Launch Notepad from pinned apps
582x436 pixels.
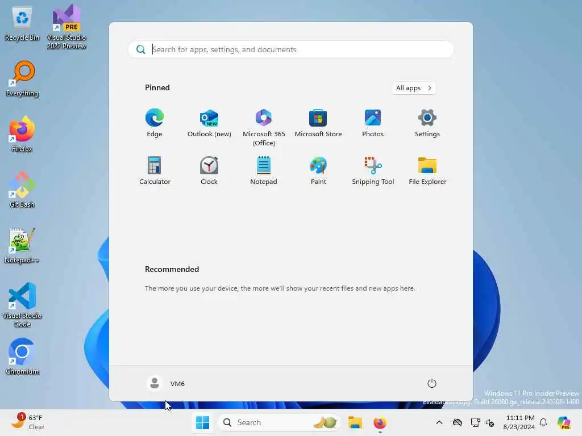click(264, 171)
